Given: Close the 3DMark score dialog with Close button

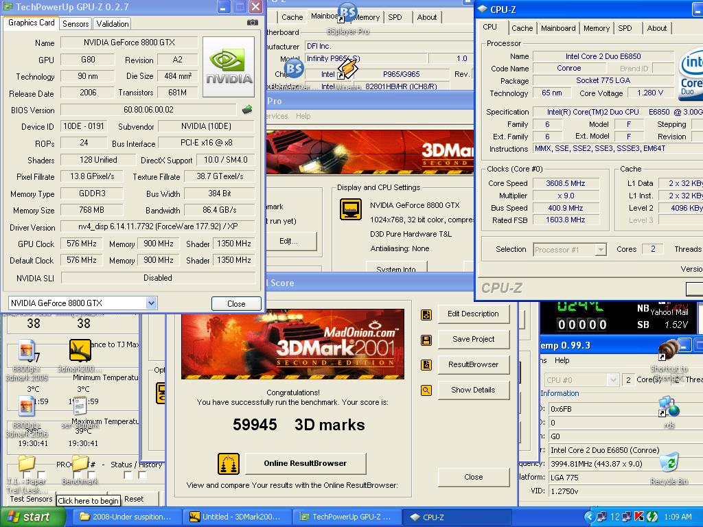Looking at the screenshot, I should [x=474, y=478].
